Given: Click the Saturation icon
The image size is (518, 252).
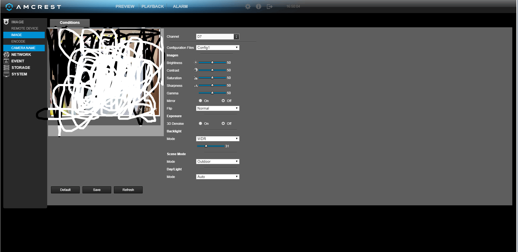Looking at the screenshot, I should (x=196, y=78).
